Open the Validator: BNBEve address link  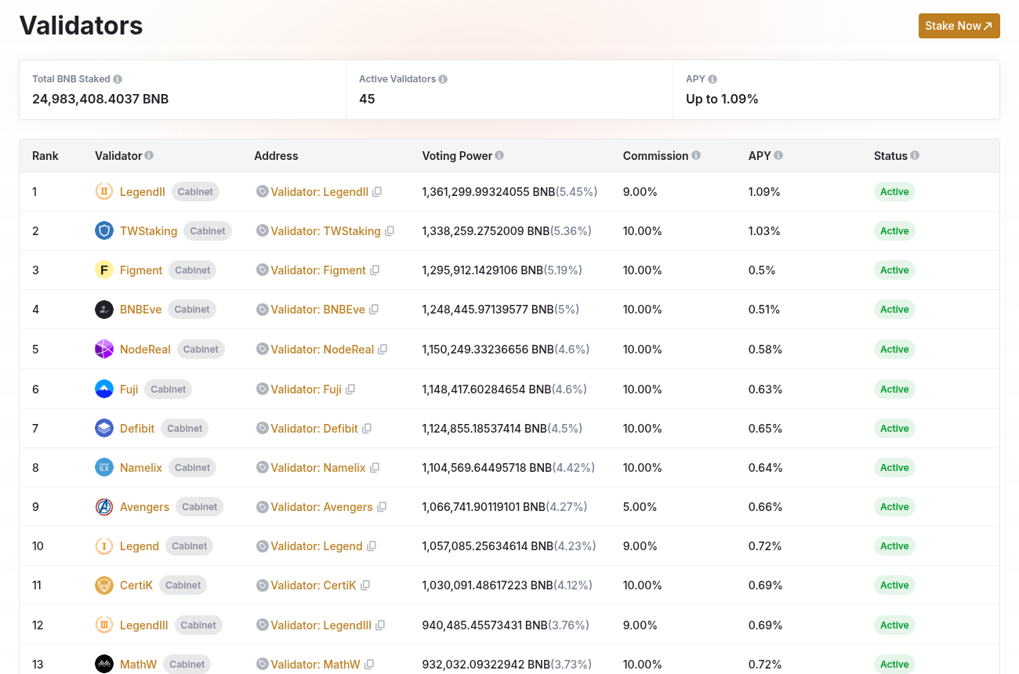318,310
